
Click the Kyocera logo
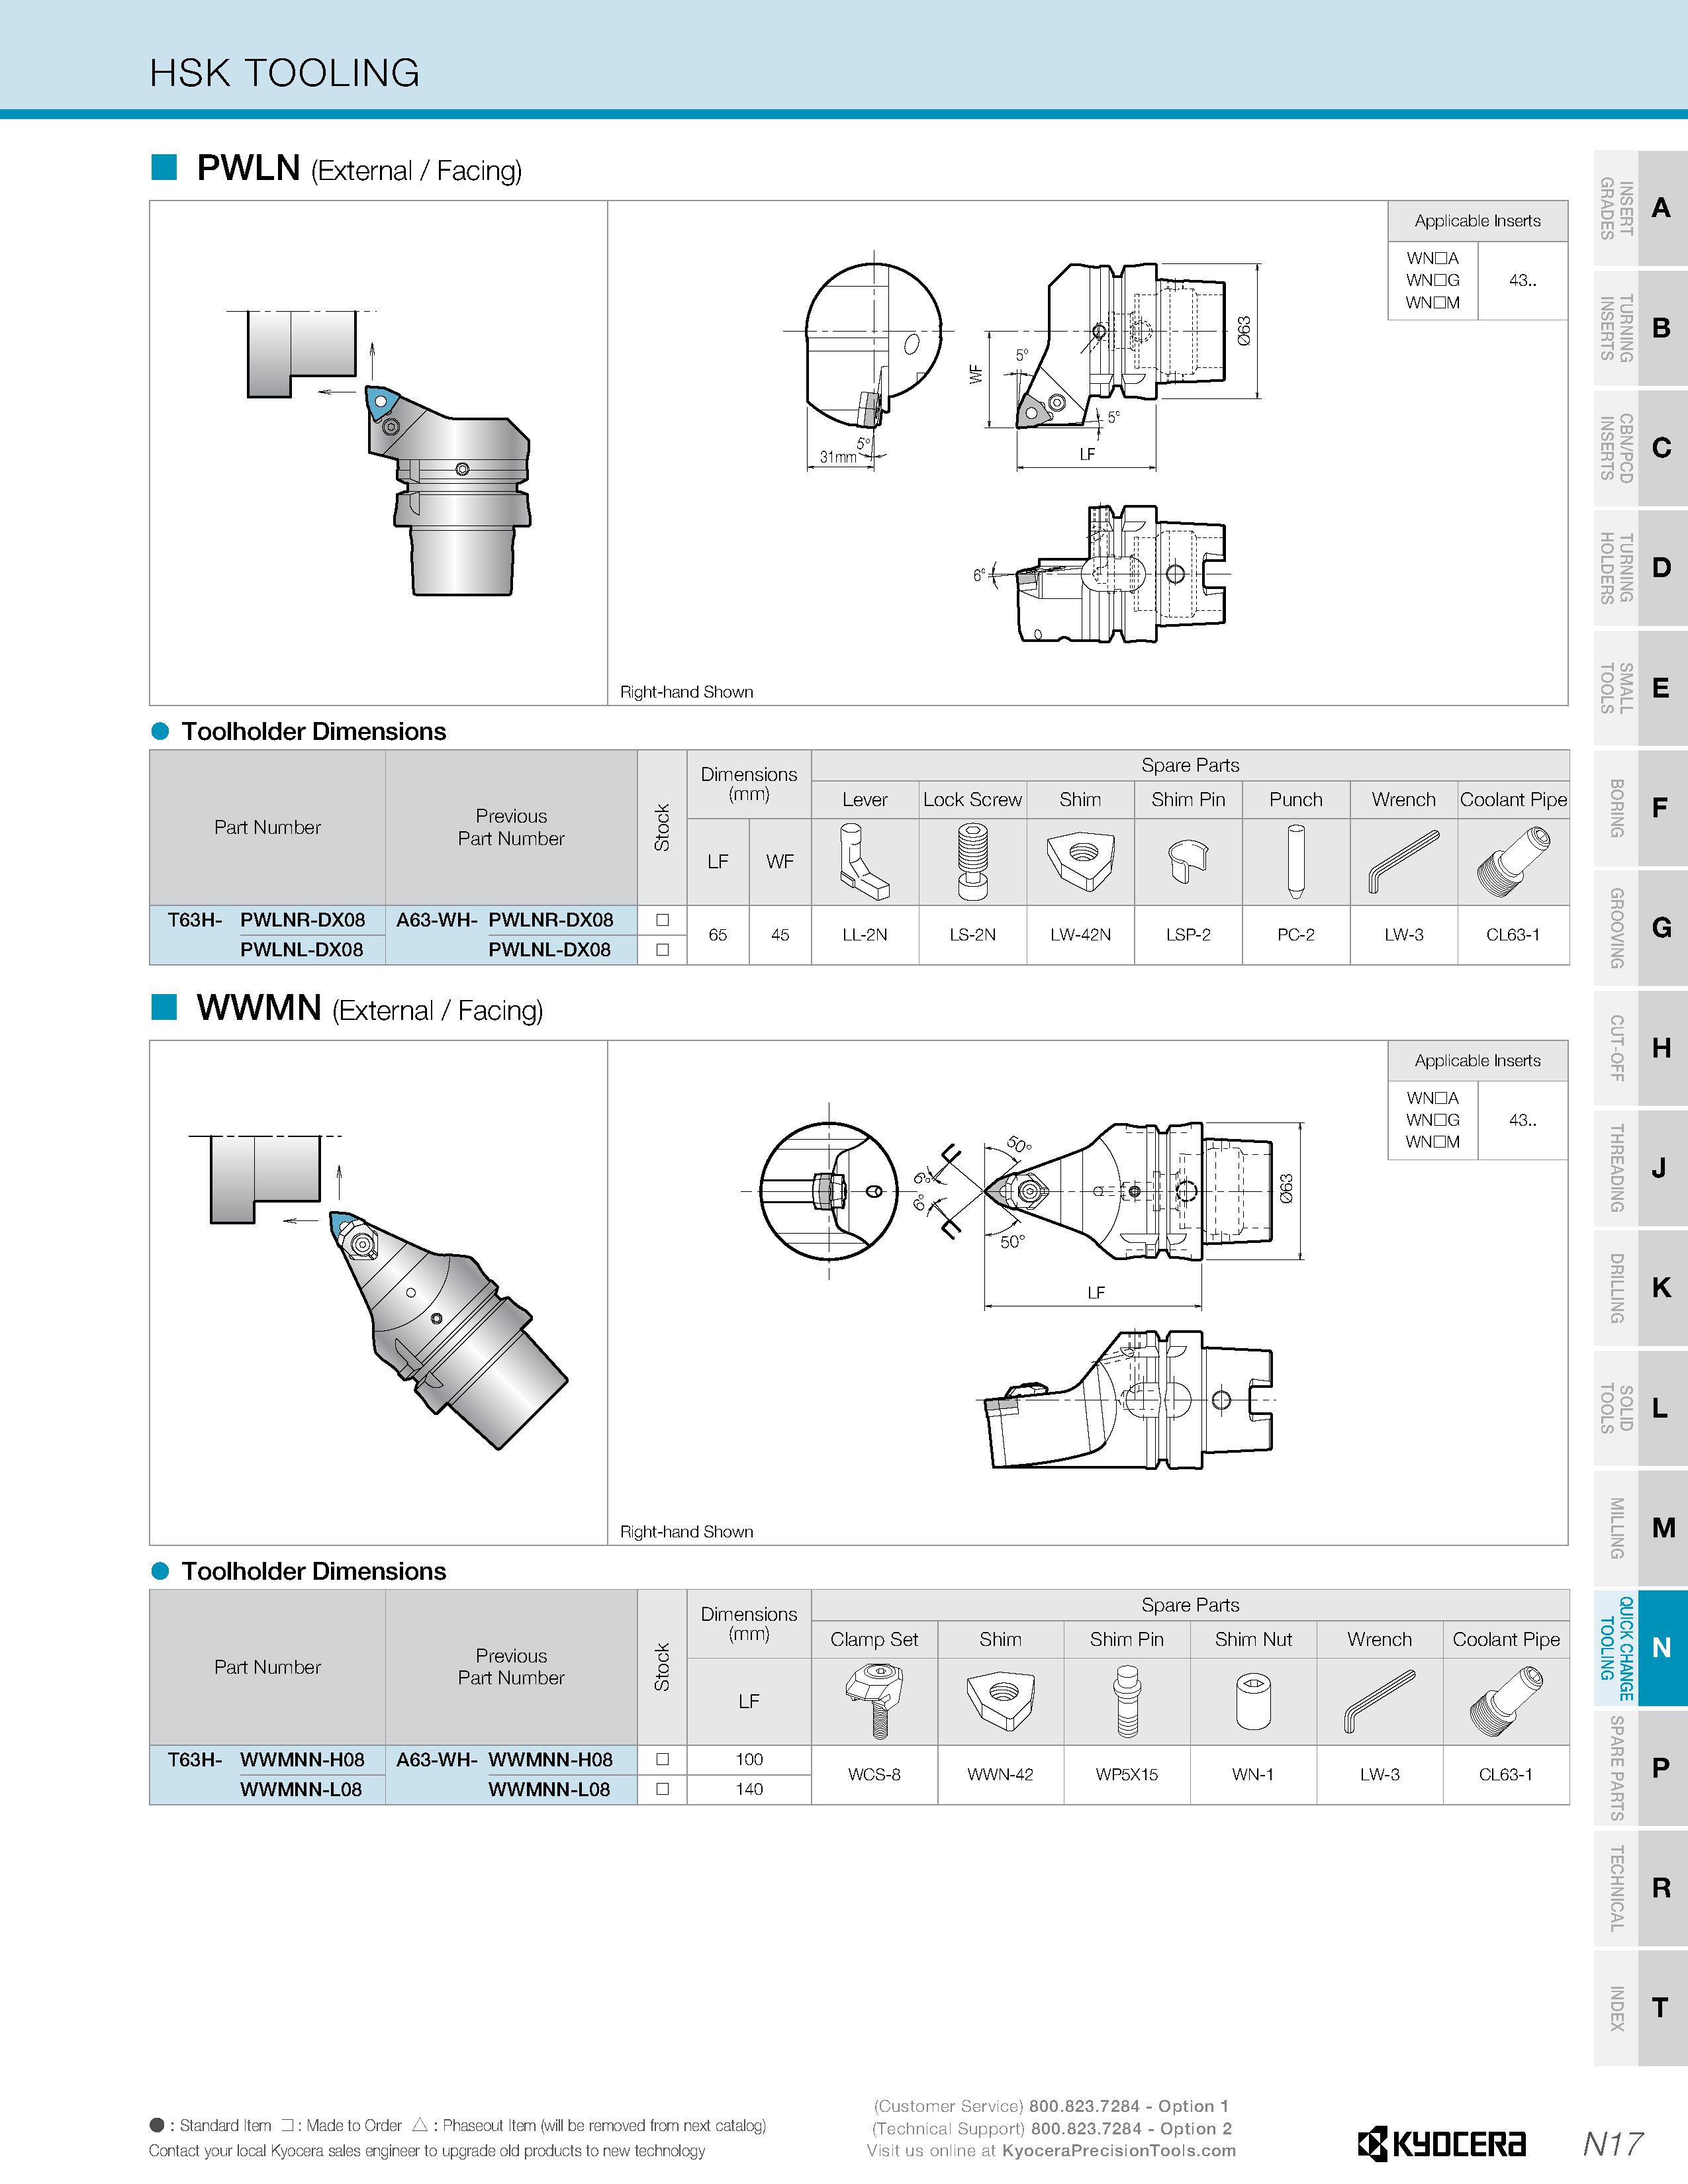(1441, 2143)
